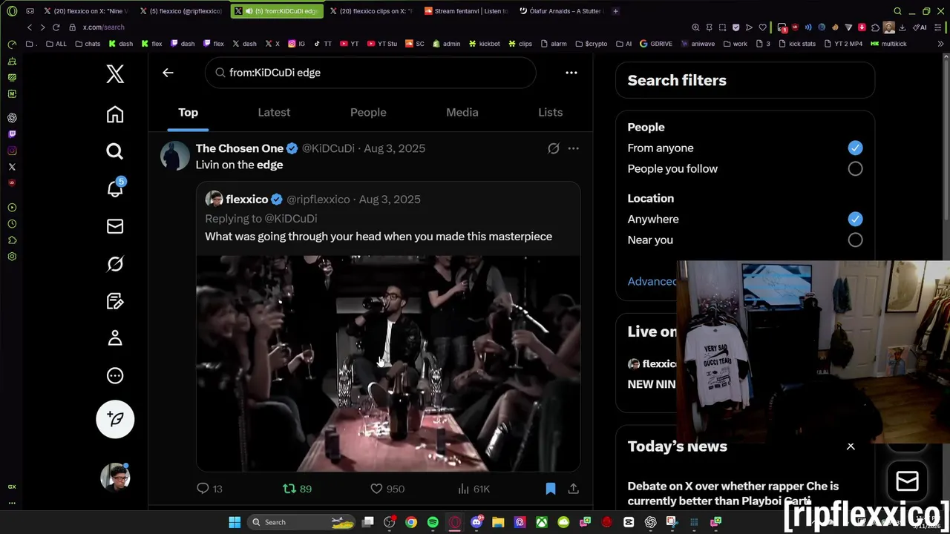Viewport: 950px width, 534px height.
Task: Open Google Chrome from the taskbar
Action: tap(410, 522)
